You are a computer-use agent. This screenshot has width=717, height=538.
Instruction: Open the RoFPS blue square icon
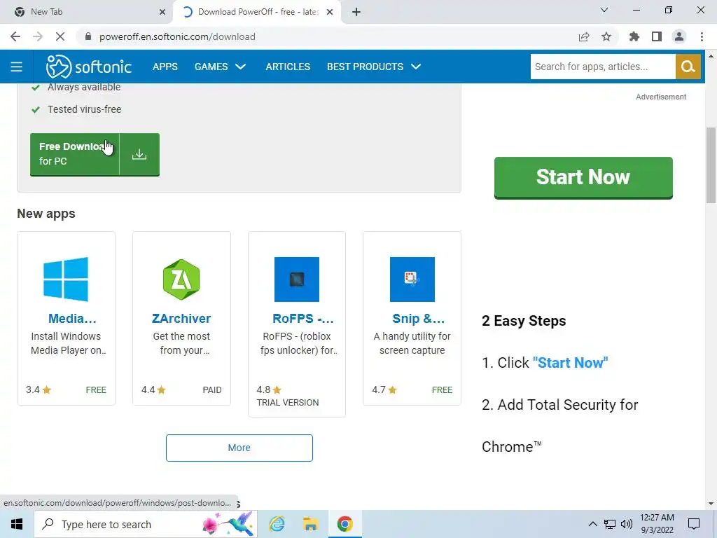coord(297,279)
